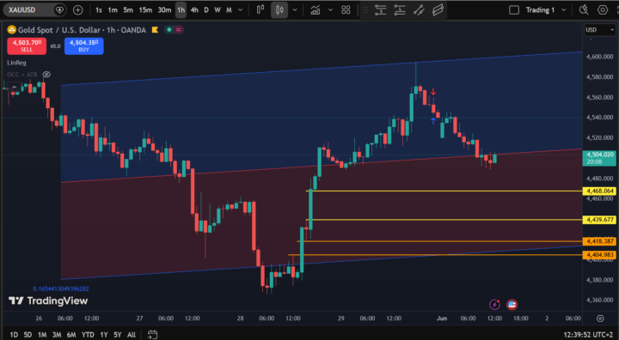The height and width of the screenshot is (340, 619).
Task: Expand the Trading 1 layout dropdown arrow
Action: pos(564,10)
